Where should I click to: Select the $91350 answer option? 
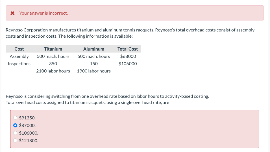click(15, 118)
